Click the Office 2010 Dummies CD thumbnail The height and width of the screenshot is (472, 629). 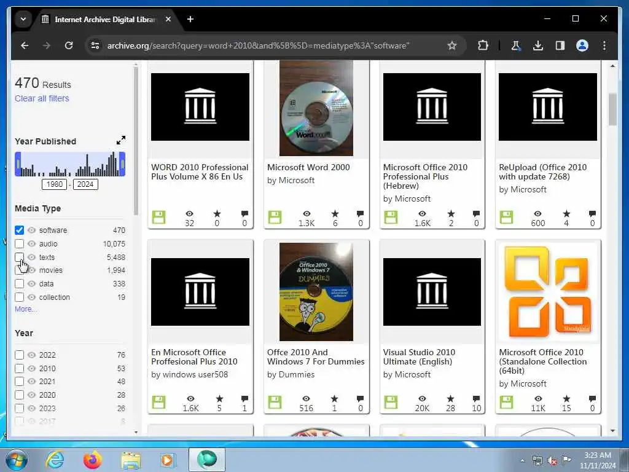(x=316, y=292)
